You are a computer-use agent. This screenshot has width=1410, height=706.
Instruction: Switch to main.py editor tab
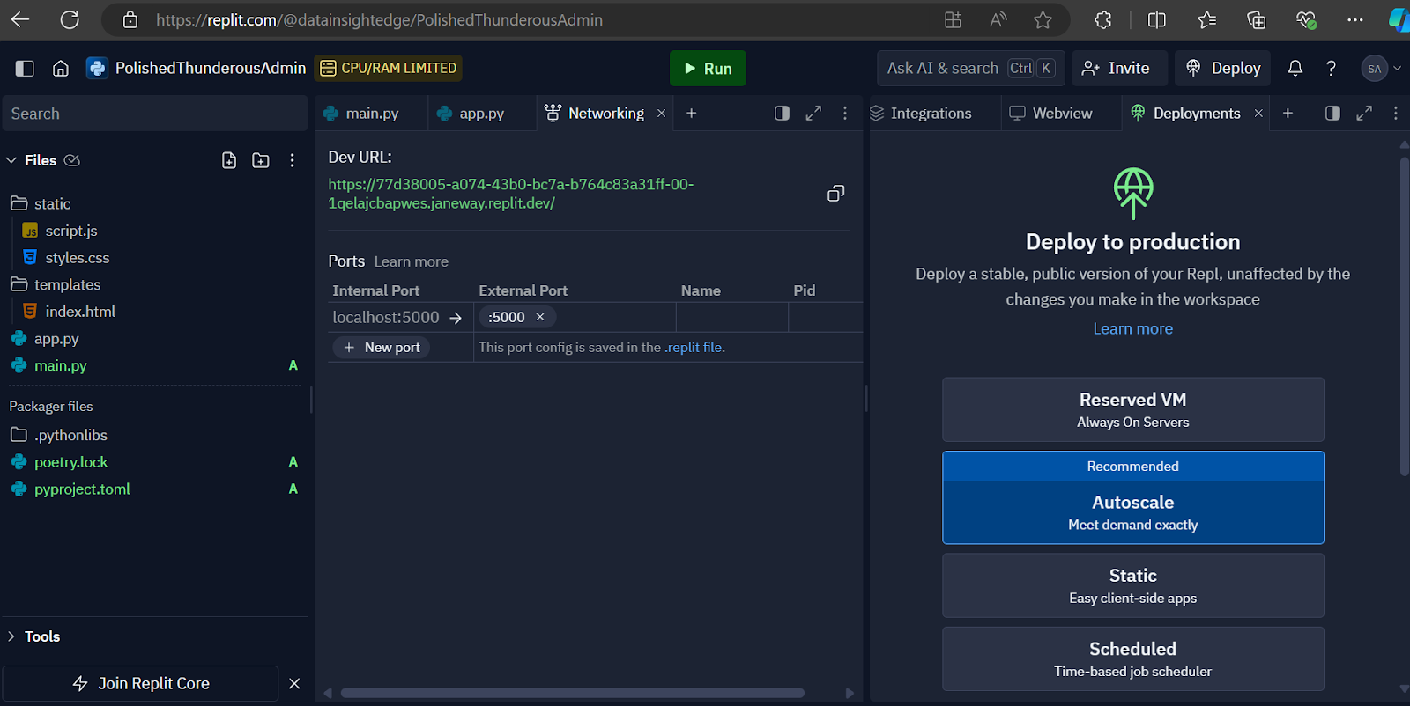[x=371, y=114]
